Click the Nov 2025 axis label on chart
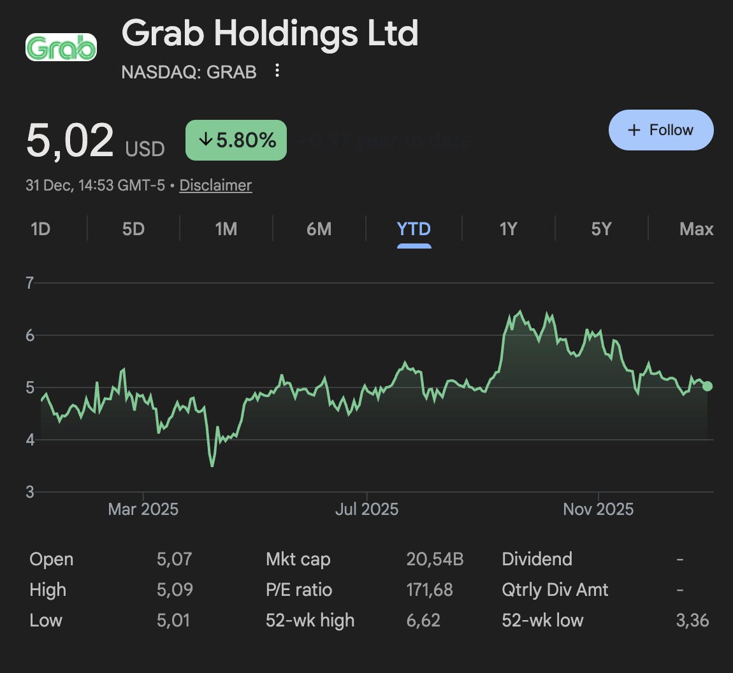 (598, 509)
